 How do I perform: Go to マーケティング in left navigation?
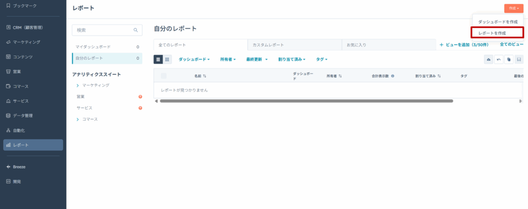pos(26,42)
